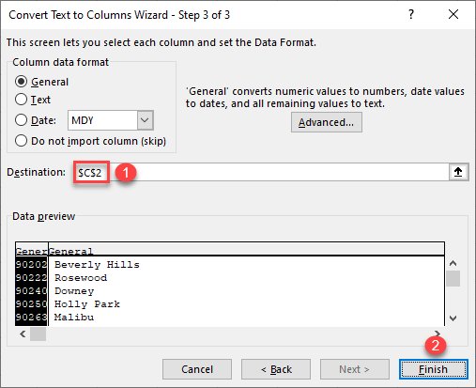Click zip code 90250 in preview
This screenshot has height=388, width=476.
31,304
